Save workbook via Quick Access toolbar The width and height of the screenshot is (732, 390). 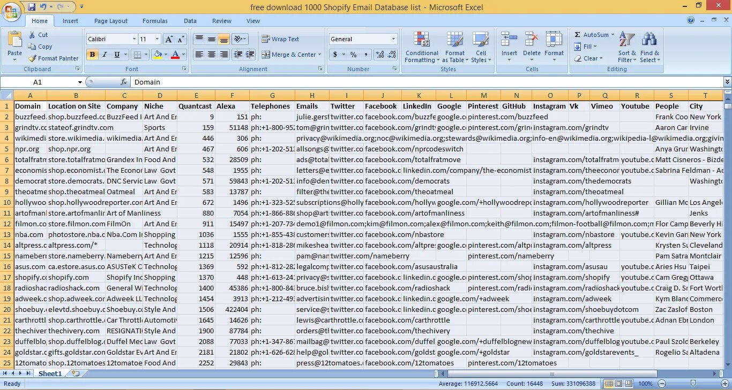point(32,7)
